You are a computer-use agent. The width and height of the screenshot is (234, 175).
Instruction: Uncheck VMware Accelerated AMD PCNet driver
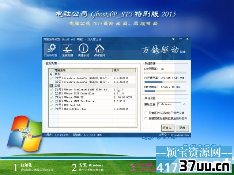pyautogui.click(x=51, y=90)
